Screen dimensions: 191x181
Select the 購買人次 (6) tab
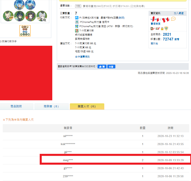[87, 106]
